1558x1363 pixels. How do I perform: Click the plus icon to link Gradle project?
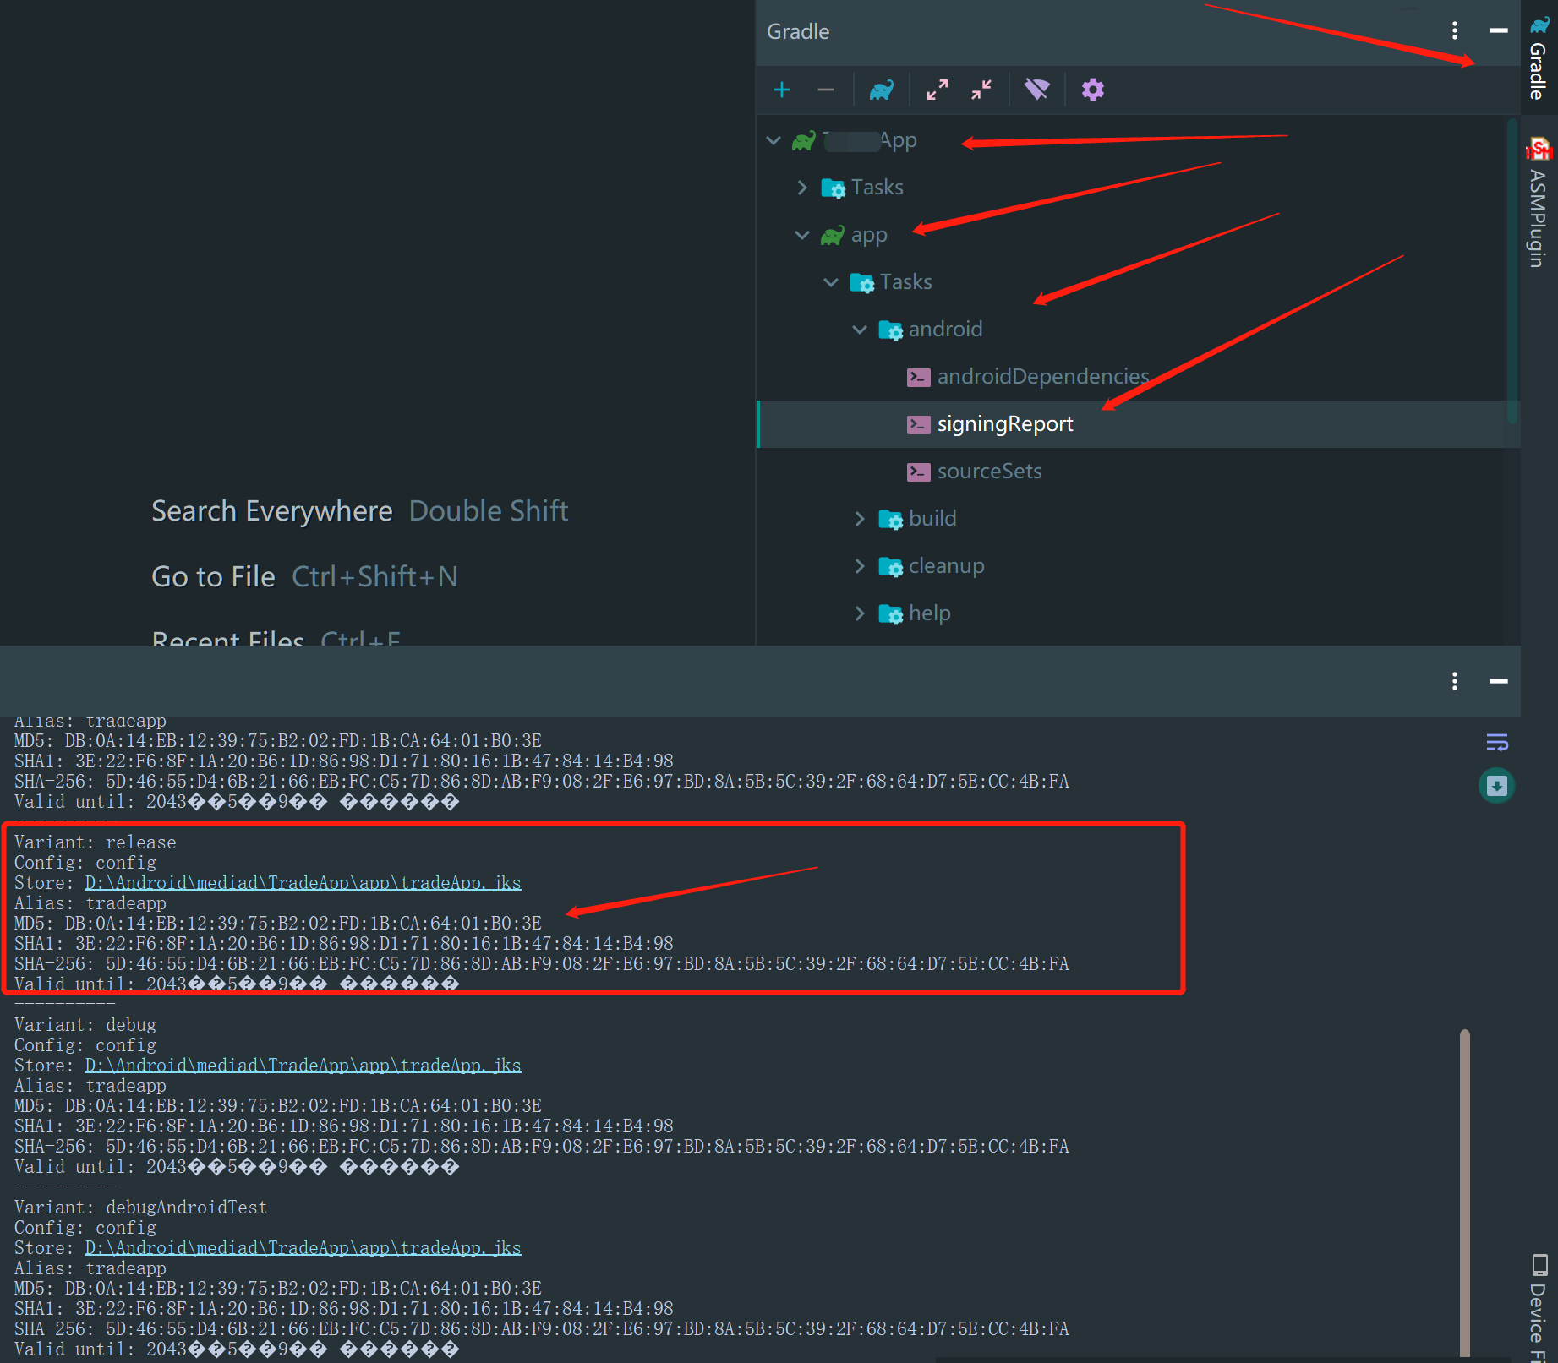782,90
